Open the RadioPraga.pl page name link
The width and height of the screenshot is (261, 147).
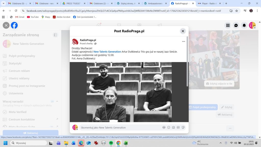[88, 40]
